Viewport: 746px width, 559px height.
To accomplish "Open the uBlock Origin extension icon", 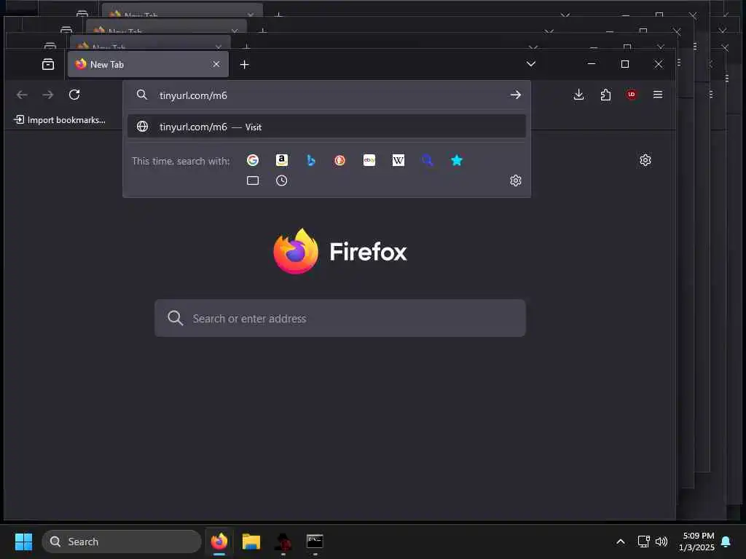I will [632, 95].
